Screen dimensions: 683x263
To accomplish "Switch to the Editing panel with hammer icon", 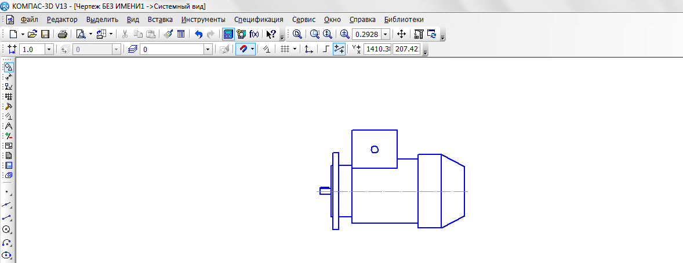I will coord(8,106).
